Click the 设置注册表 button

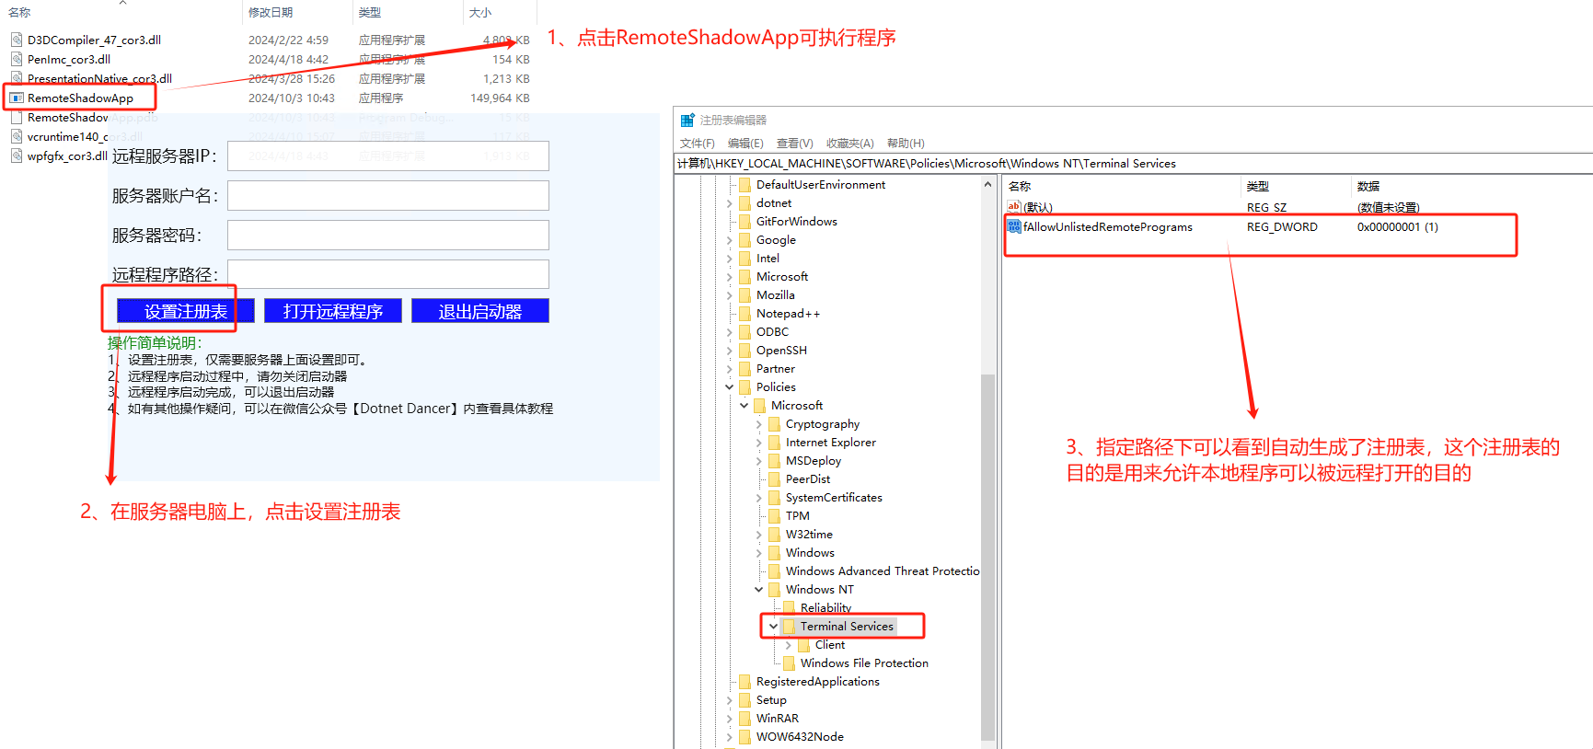pos(185,311)
